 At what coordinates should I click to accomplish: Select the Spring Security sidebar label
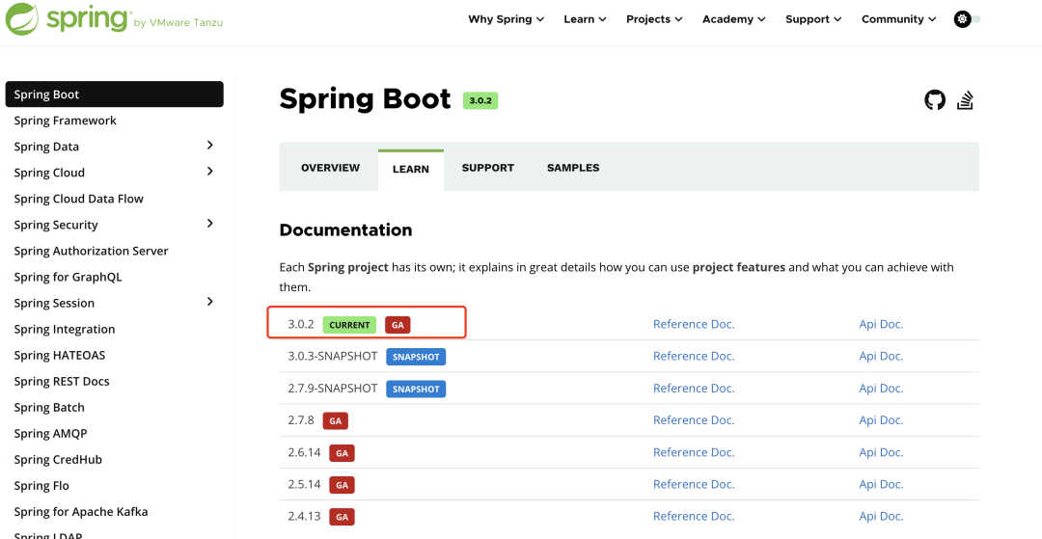coord(56,225)
